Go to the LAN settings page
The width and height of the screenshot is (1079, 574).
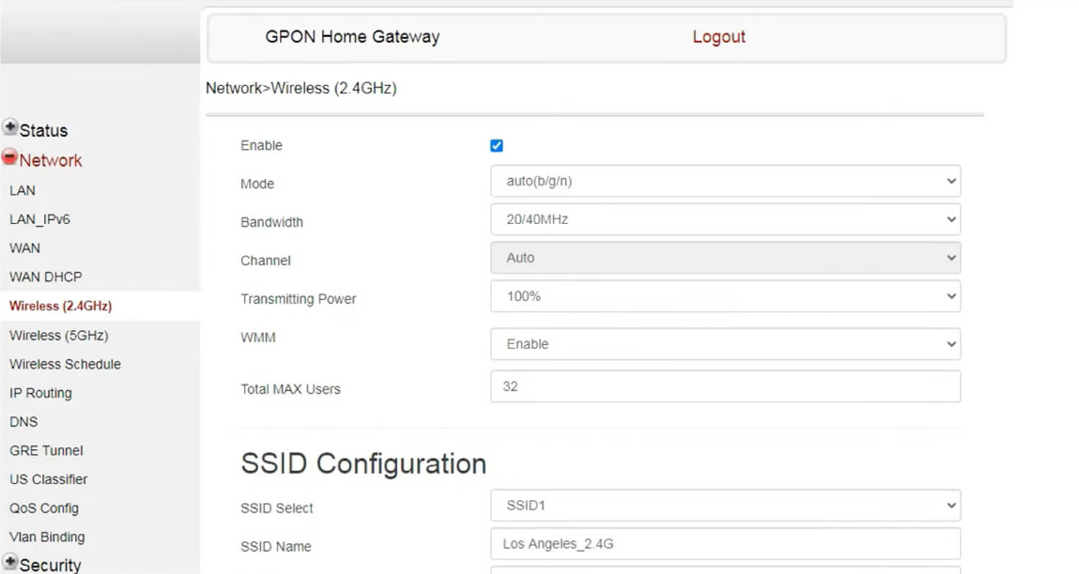(22, 190)
